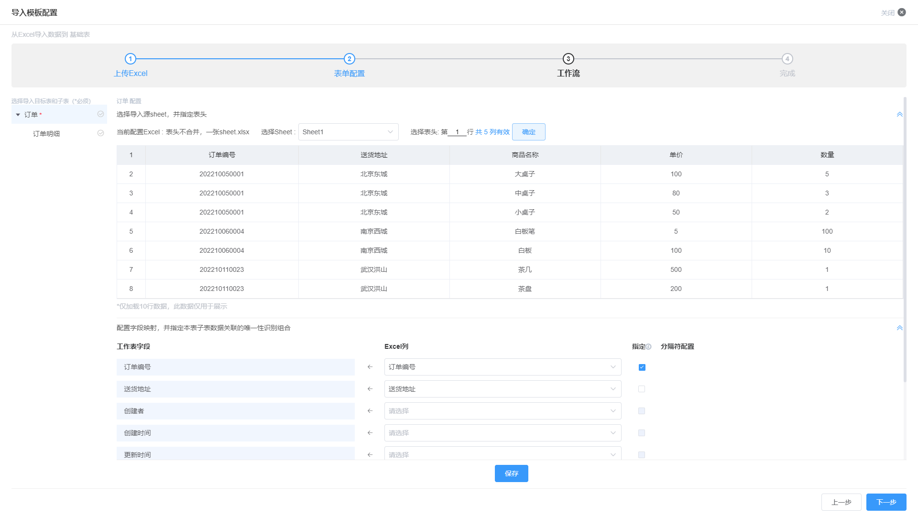Viewport: 918px width, 516px height.
Task: Open the Excel列 dropdown for 更新时间
Action: (503, 453)
